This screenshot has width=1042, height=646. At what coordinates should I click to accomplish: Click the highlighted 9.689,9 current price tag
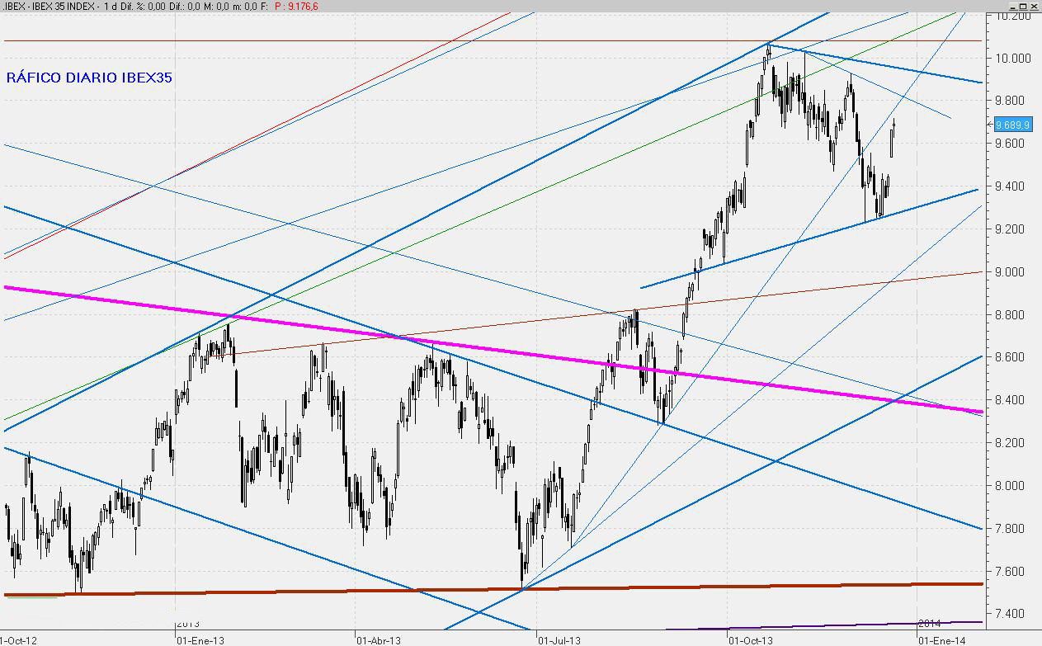click(x=1012, y=125)
